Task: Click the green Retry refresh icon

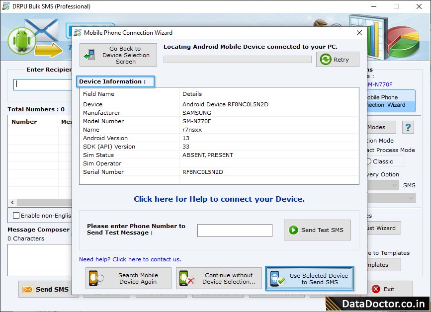Action: [x=326, y=59]
